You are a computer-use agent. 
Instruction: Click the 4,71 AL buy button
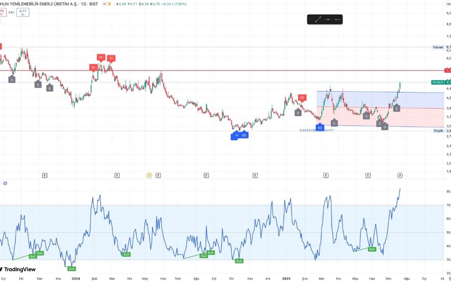pos(23,12)
